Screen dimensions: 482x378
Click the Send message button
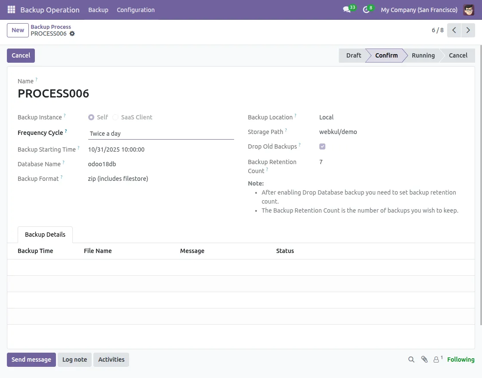coord(31,360)
